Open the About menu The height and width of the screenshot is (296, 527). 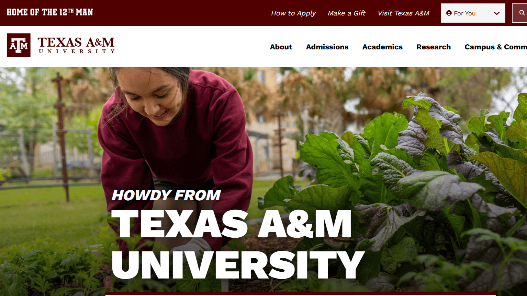(281, 47)
